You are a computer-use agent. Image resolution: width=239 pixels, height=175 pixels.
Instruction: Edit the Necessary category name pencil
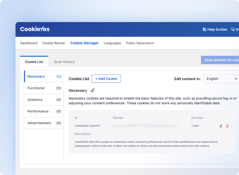[x=92, y=90]
